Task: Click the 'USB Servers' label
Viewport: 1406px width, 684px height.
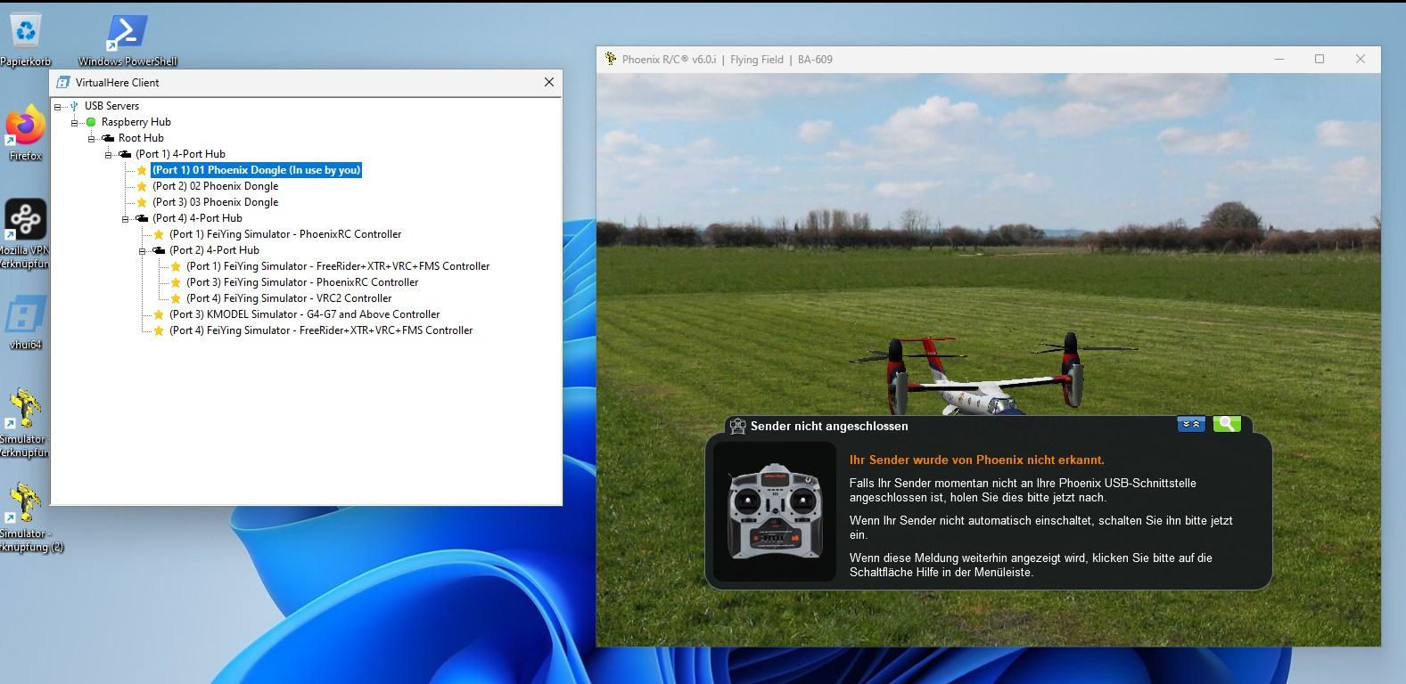Action: point(111,106)
